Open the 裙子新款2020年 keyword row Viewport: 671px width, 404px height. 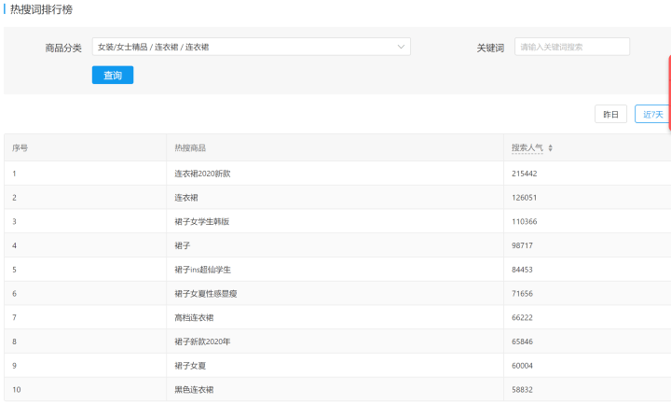point(202,342)
